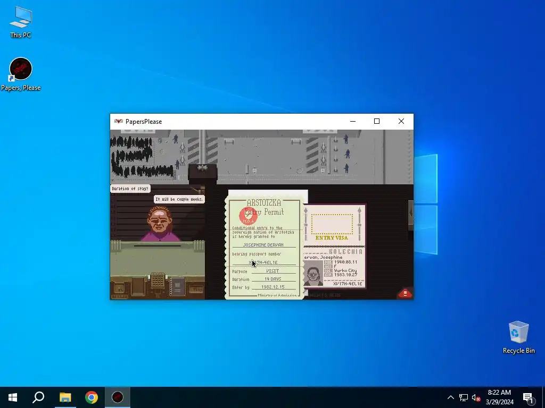Open the taskbar clock and date
This screenshot has width=545, height=408.
pyautogui.click(x=499, y=397)
